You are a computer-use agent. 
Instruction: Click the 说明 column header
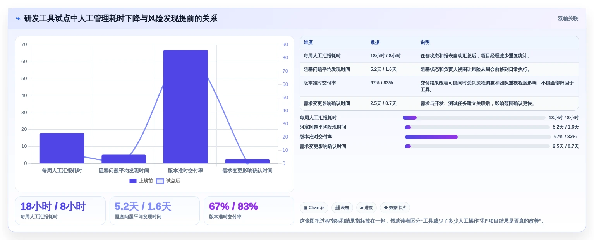(425, 43)
